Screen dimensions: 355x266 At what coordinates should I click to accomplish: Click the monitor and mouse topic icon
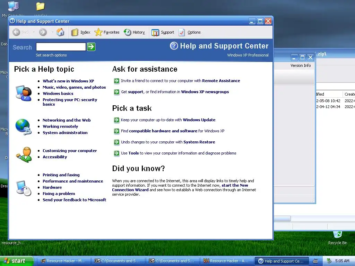[x=24, y=188]
